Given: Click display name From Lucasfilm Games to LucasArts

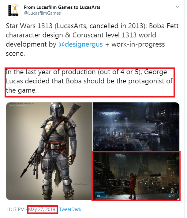Looking at the screenshot, I should tap(62, 7).
